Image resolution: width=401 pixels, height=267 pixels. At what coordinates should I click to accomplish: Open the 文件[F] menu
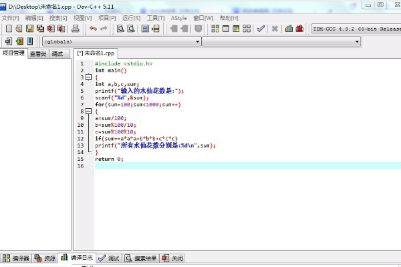11,18
